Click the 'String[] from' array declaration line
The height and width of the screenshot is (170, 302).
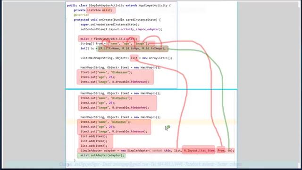(115, 43)
